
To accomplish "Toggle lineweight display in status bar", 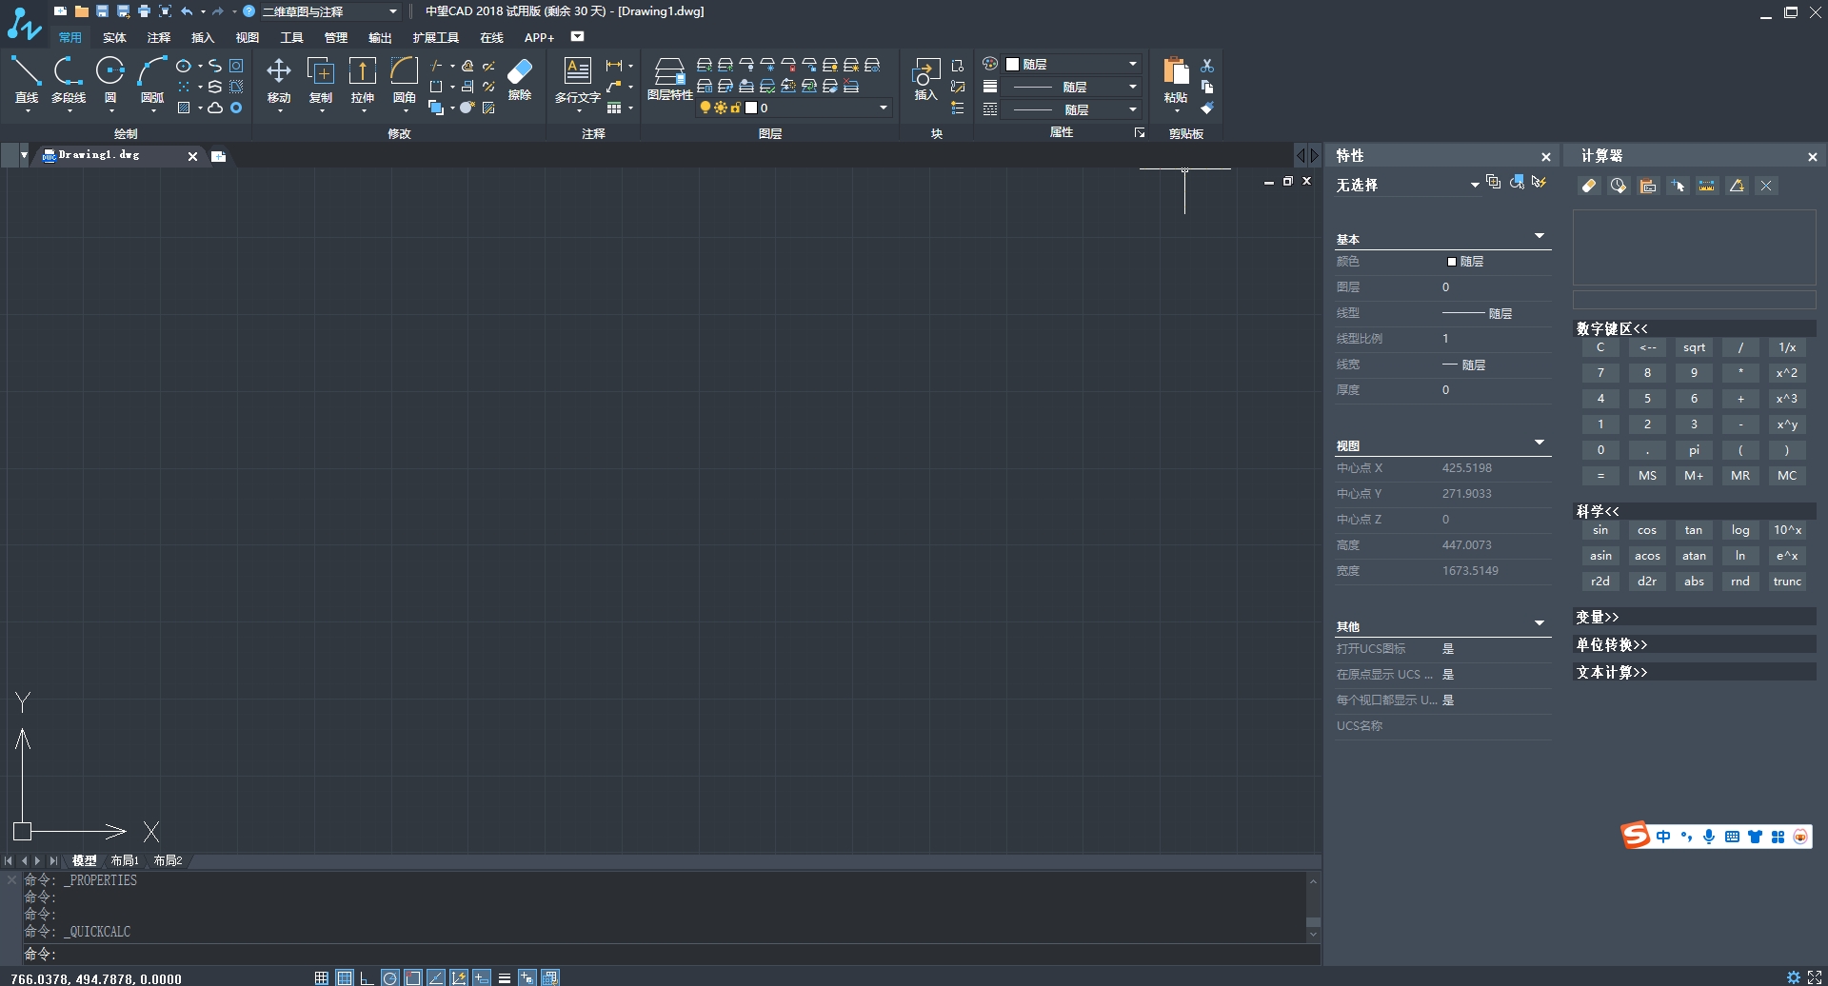I will tap(505, 977).
